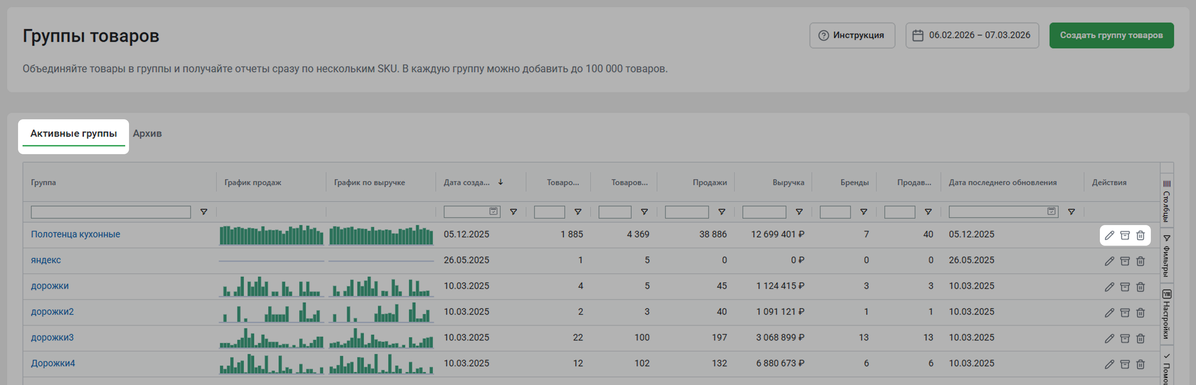Expand the Столбцы side panel
This screenshot has height=385, width=1196.
[x=1166, y=201]
